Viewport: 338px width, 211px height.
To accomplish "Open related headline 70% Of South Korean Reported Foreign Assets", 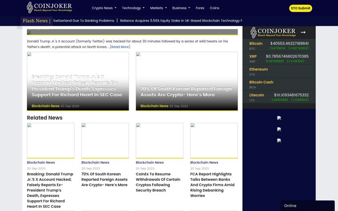I will tap(104, 179).
